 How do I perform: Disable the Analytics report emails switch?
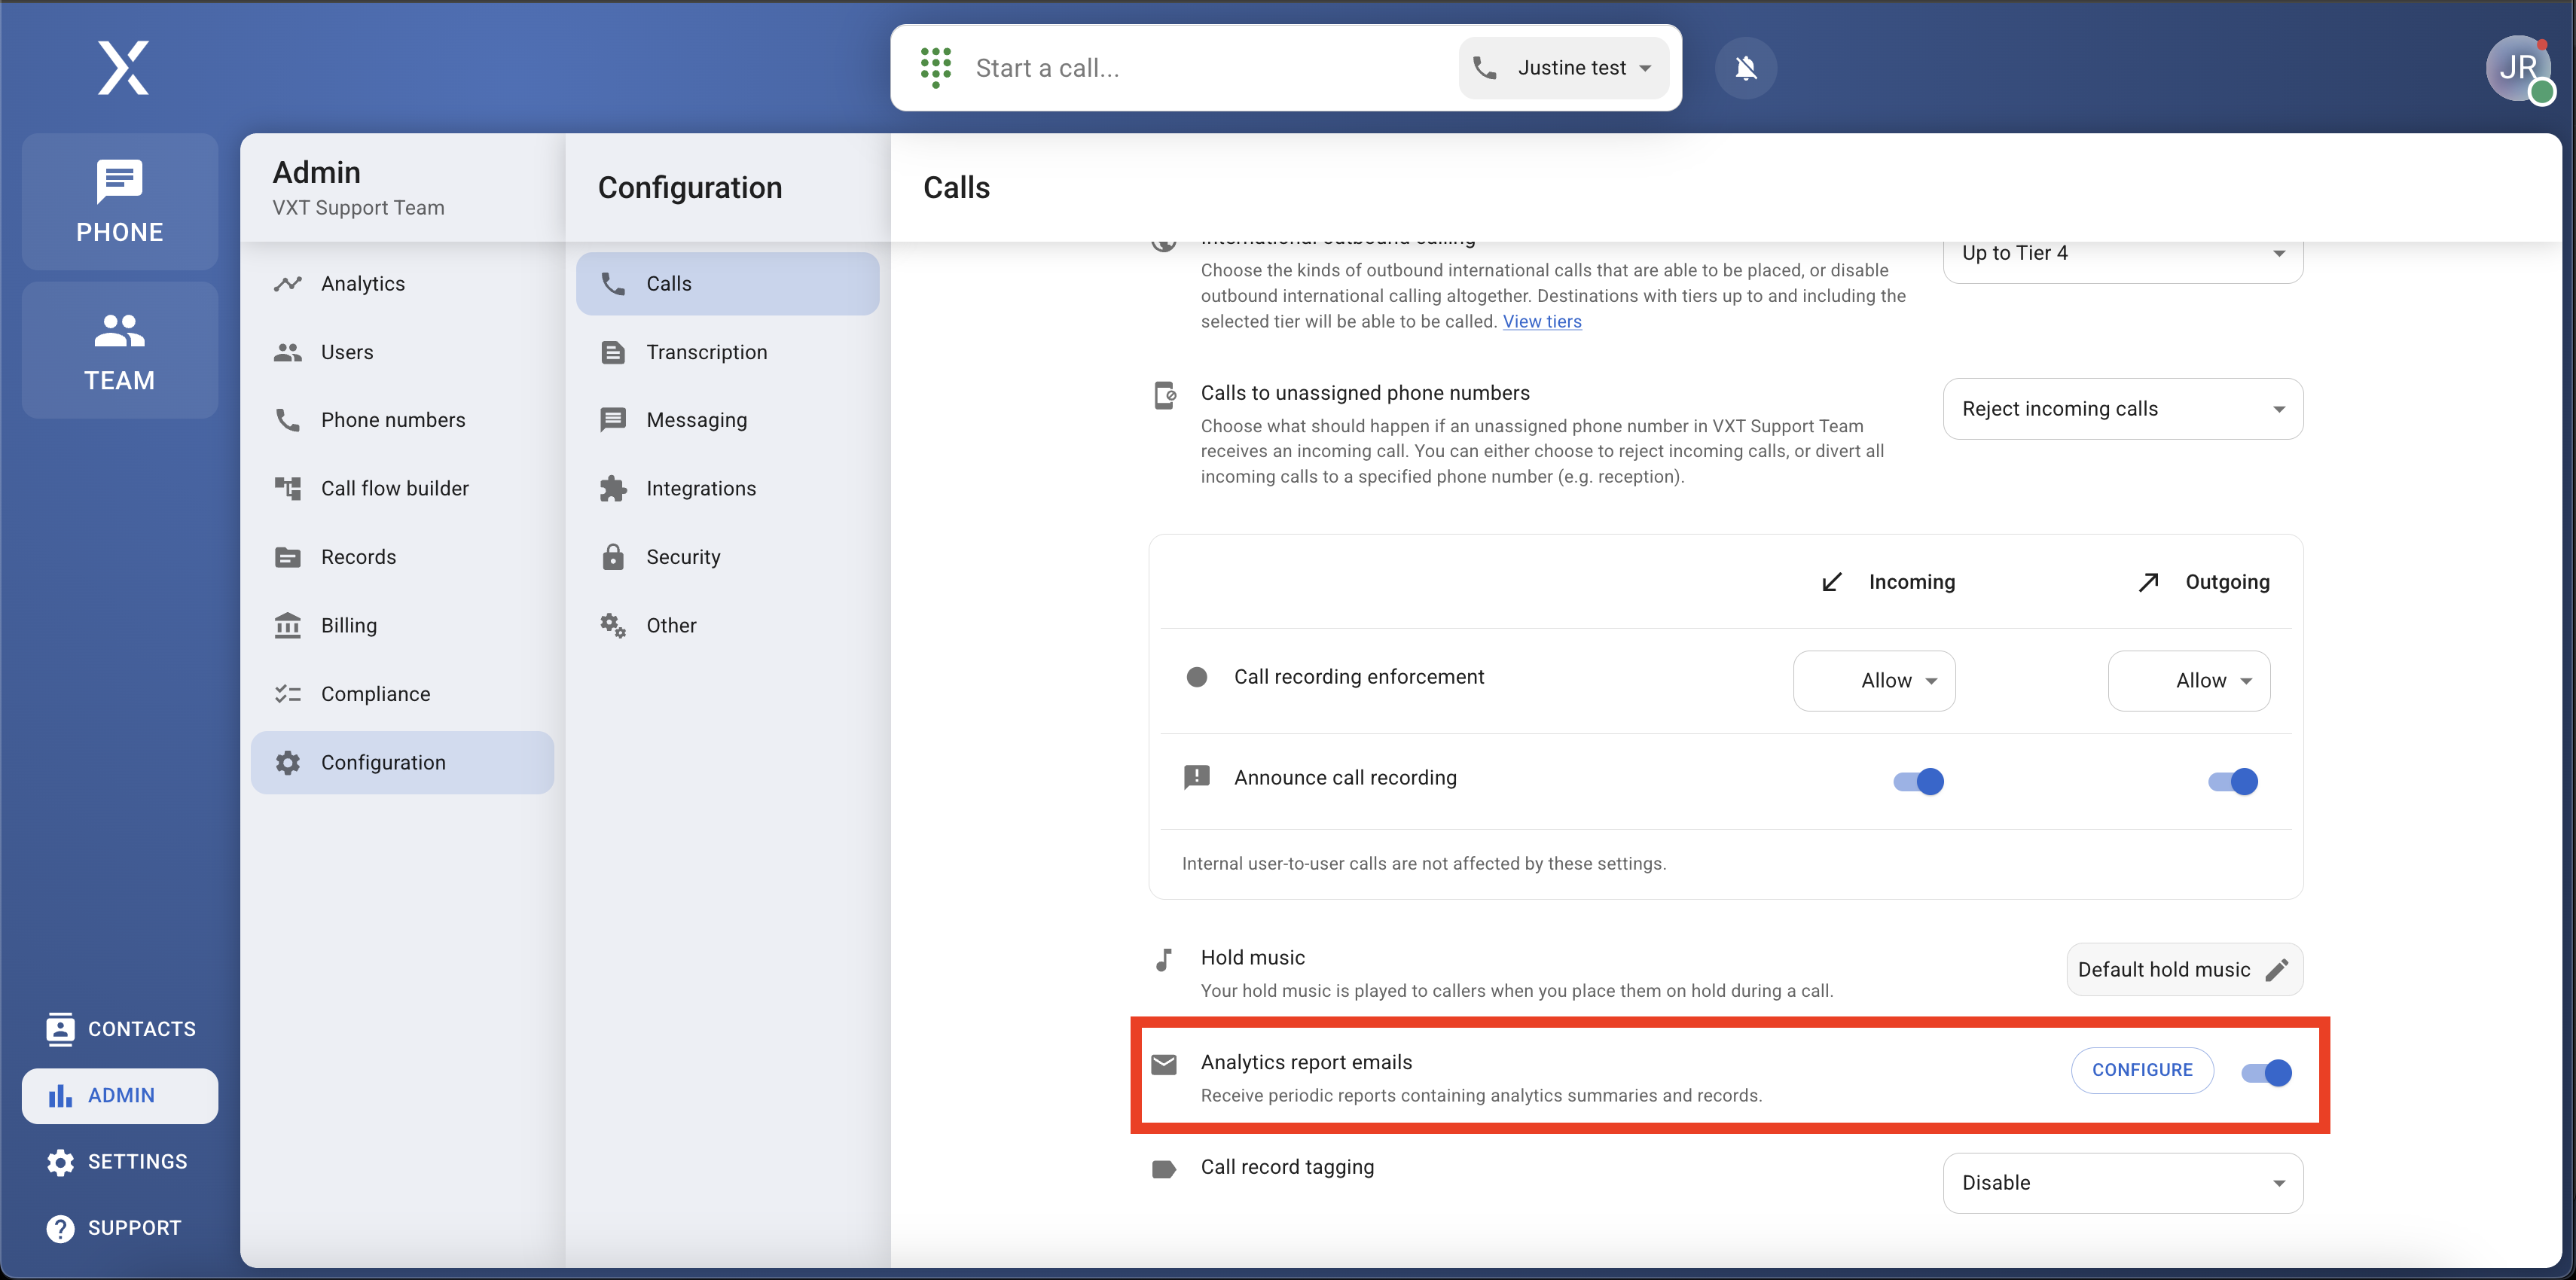tap(2266, 1072)
